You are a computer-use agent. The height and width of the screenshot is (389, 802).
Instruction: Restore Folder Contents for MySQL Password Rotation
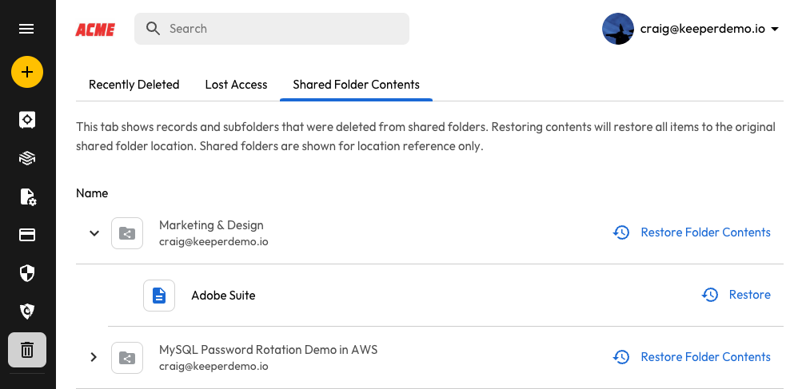(x=692, y=357)
